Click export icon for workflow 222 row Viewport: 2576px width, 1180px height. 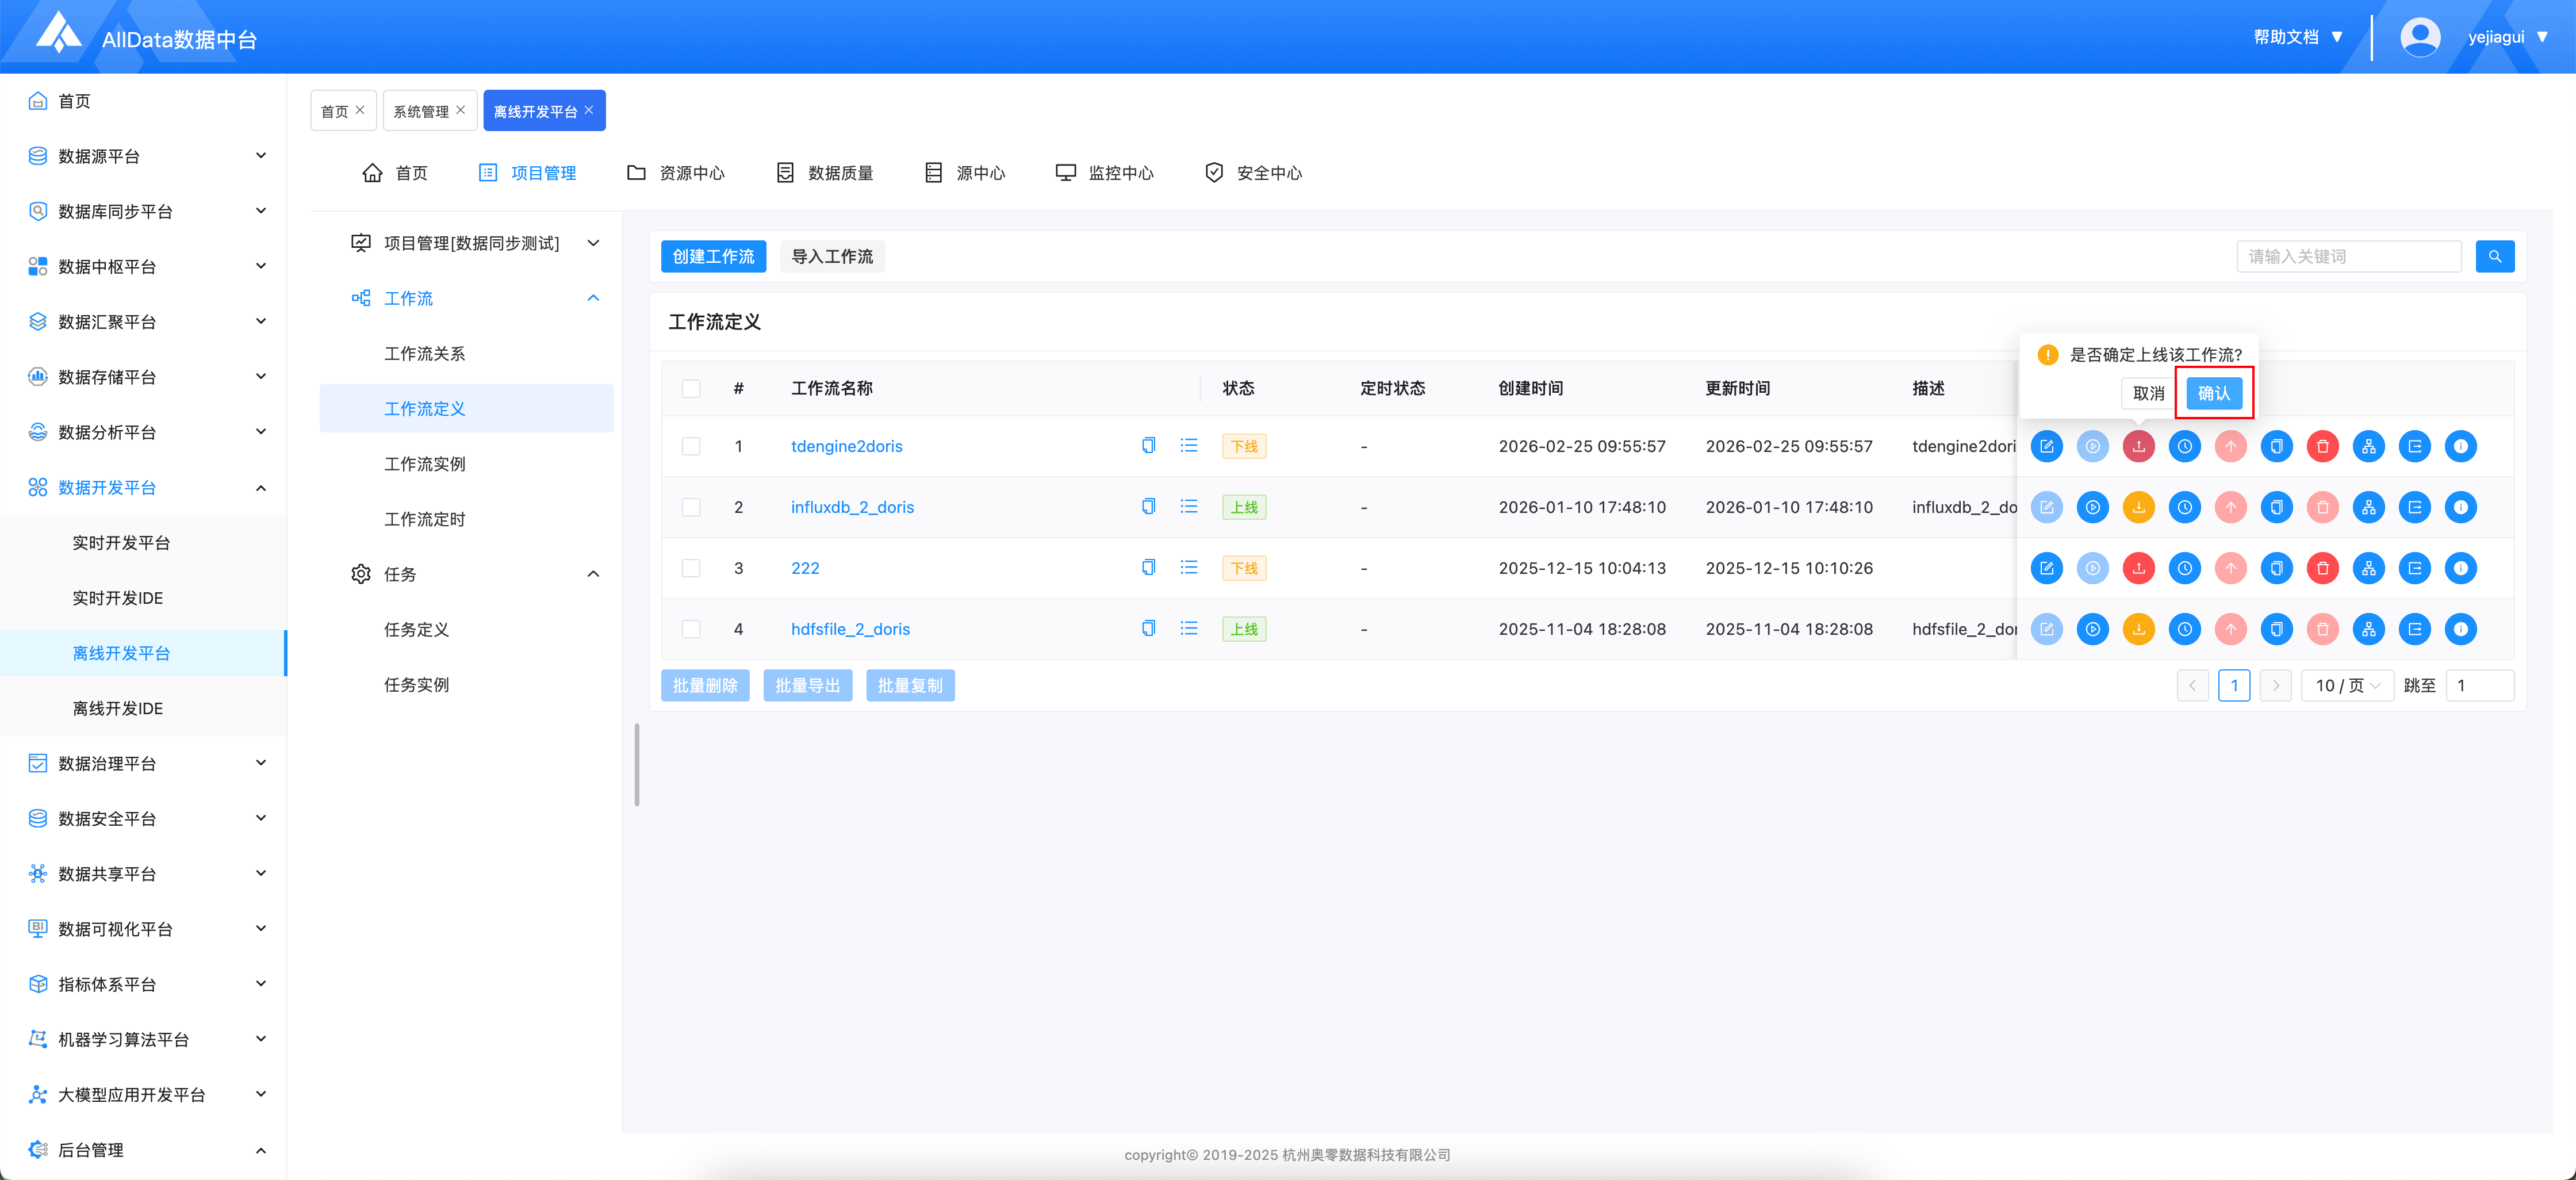point(2414,568)
